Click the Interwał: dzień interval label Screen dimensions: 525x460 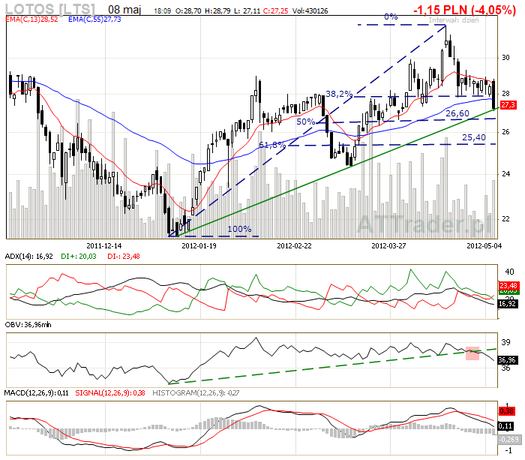pyautogui.click(x=454, y=20)
